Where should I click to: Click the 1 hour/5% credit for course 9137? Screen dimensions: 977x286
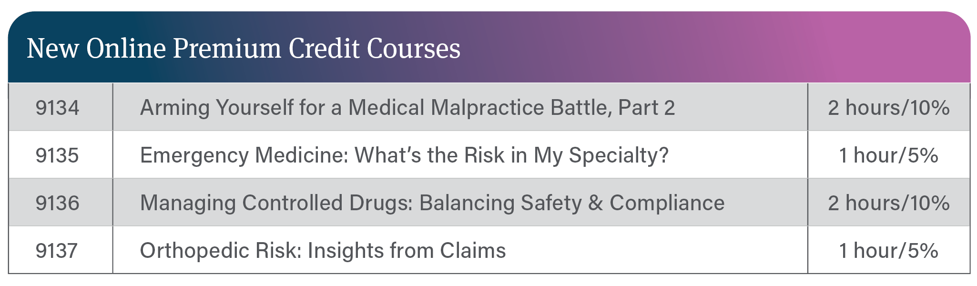(x=888, y=251)
